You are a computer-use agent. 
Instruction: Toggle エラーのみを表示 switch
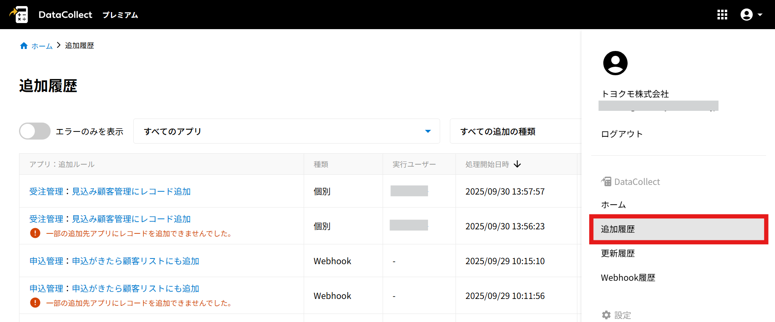tap(35, 131)
